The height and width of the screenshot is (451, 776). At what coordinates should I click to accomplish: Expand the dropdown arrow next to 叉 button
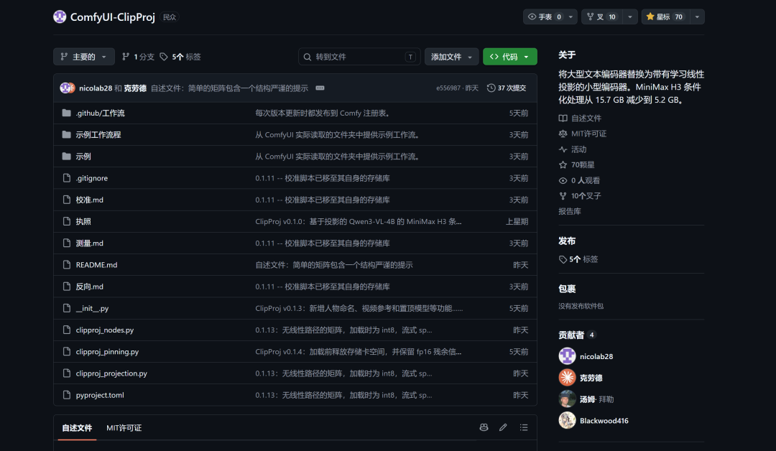[x=629, y=17]
